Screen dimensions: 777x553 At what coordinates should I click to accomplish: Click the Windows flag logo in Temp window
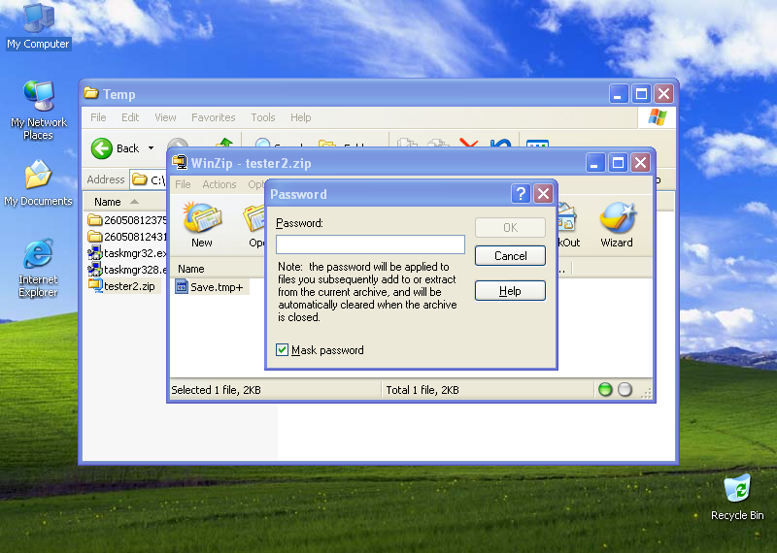(x=658, y=117)
